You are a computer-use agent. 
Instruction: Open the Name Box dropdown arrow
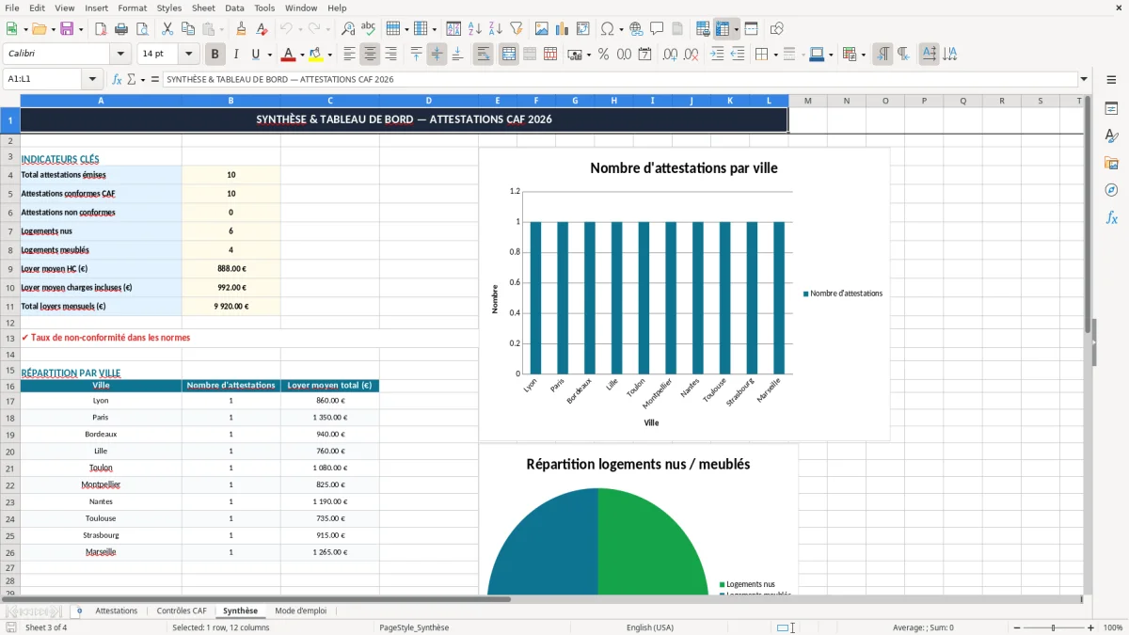(x=92, y=80)
